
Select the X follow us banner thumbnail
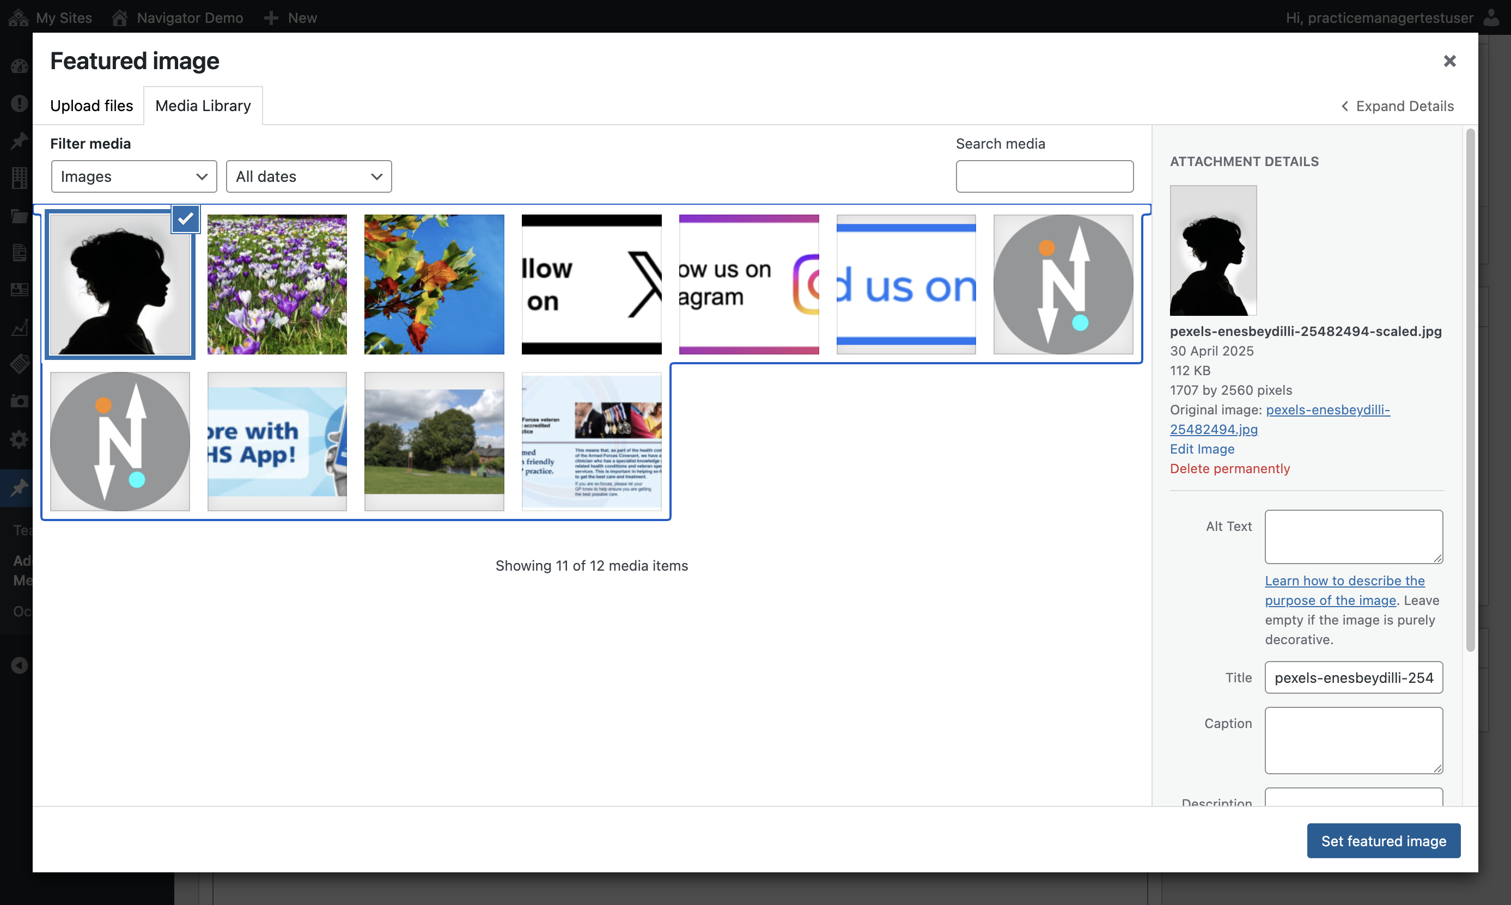pyautogui.click(x=592, y=284)
